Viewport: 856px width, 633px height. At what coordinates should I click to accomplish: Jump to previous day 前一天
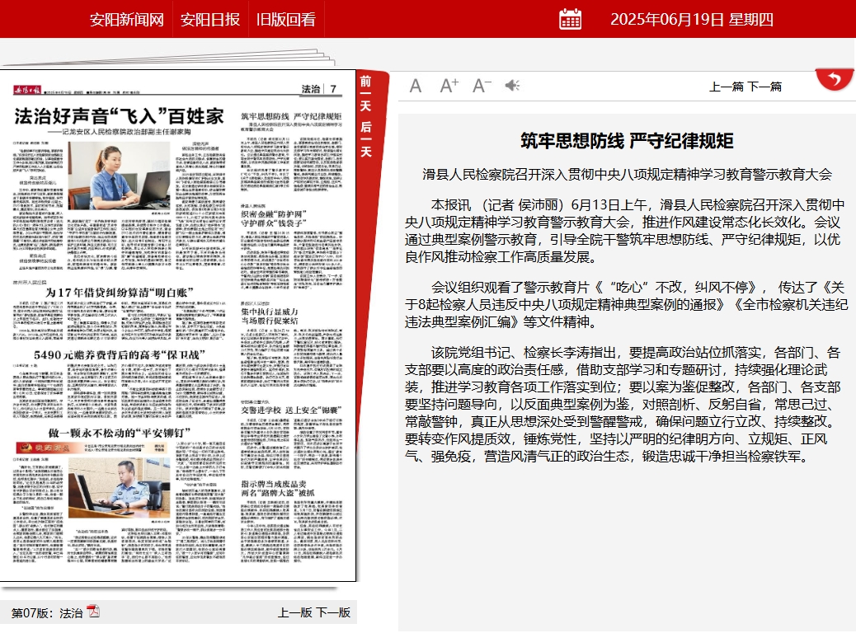365,93
